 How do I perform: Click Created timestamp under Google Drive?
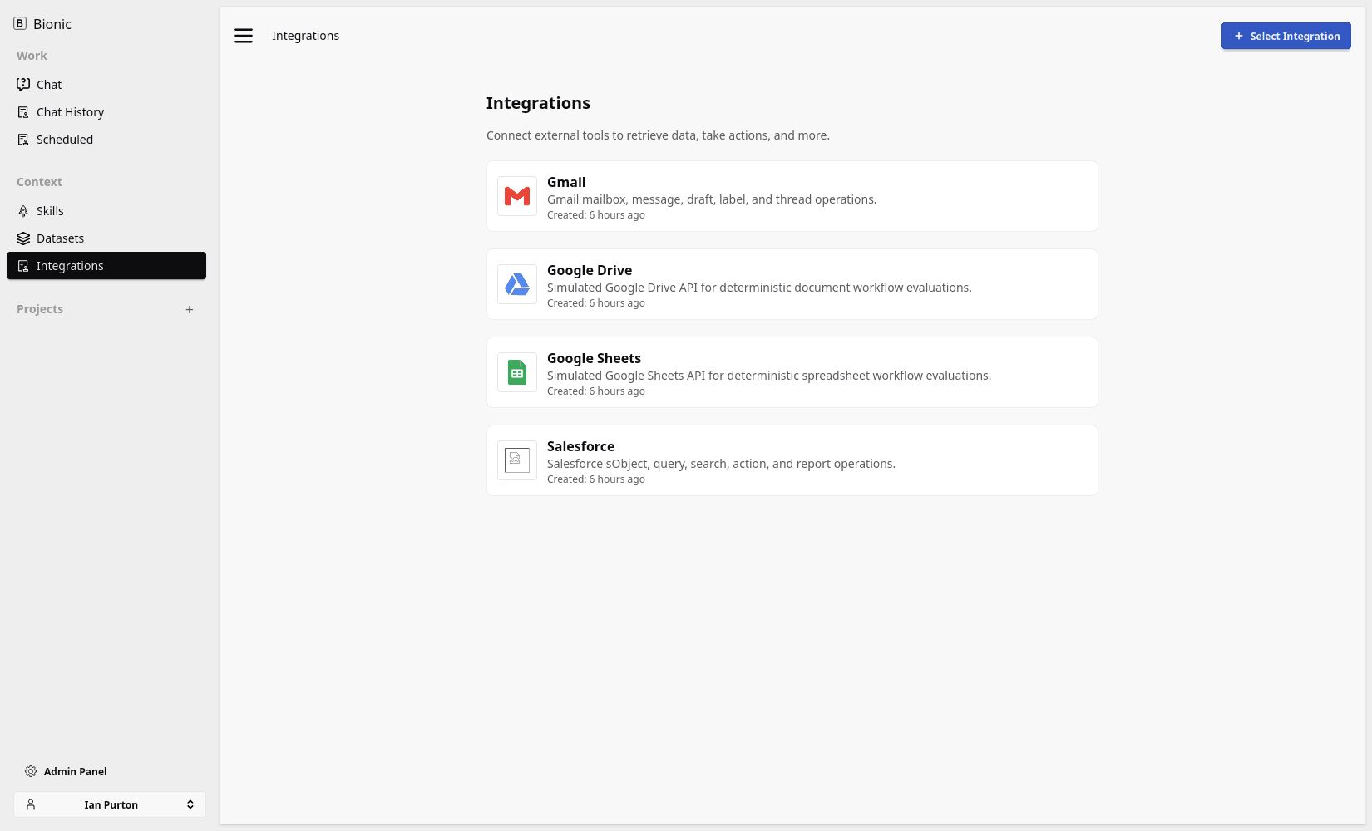click(x=596, y=303)
